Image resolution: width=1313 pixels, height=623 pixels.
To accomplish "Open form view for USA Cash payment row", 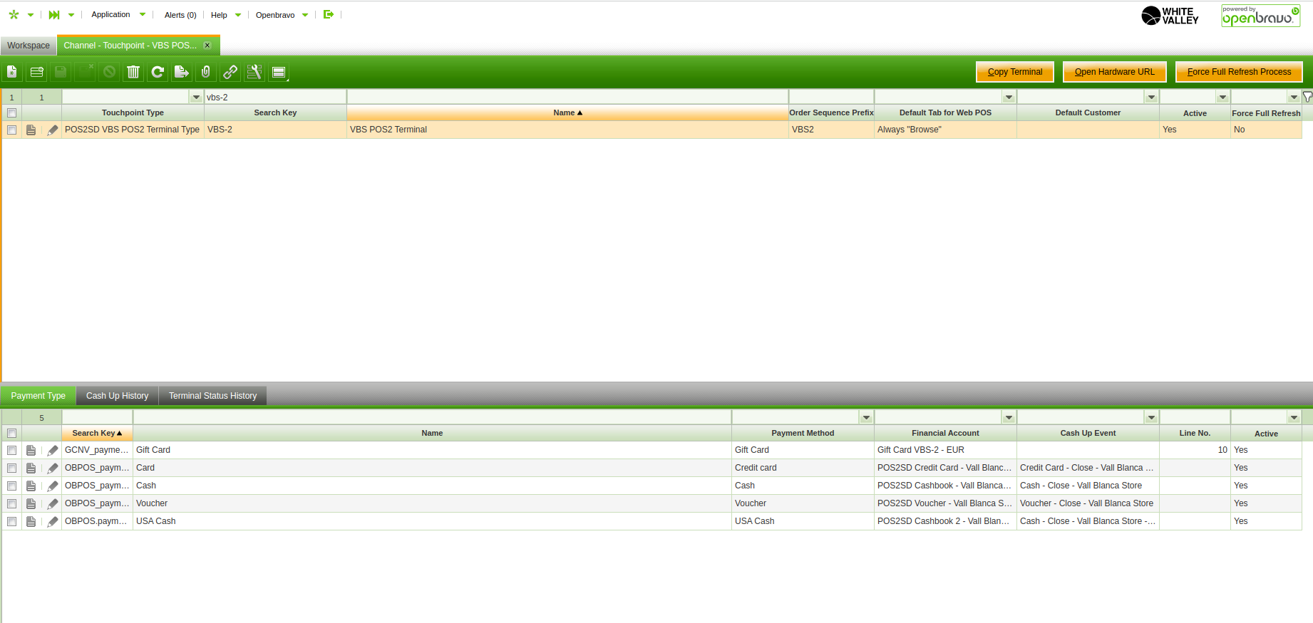I will pyautogui.click(x=31, y=521).
